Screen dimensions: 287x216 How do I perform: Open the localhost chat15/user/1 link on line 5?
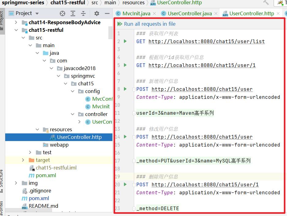[202, 65]
